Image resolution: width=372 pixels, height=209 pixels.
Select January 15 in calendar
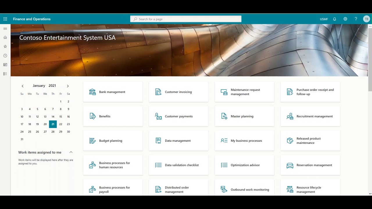tap(61, 117)
